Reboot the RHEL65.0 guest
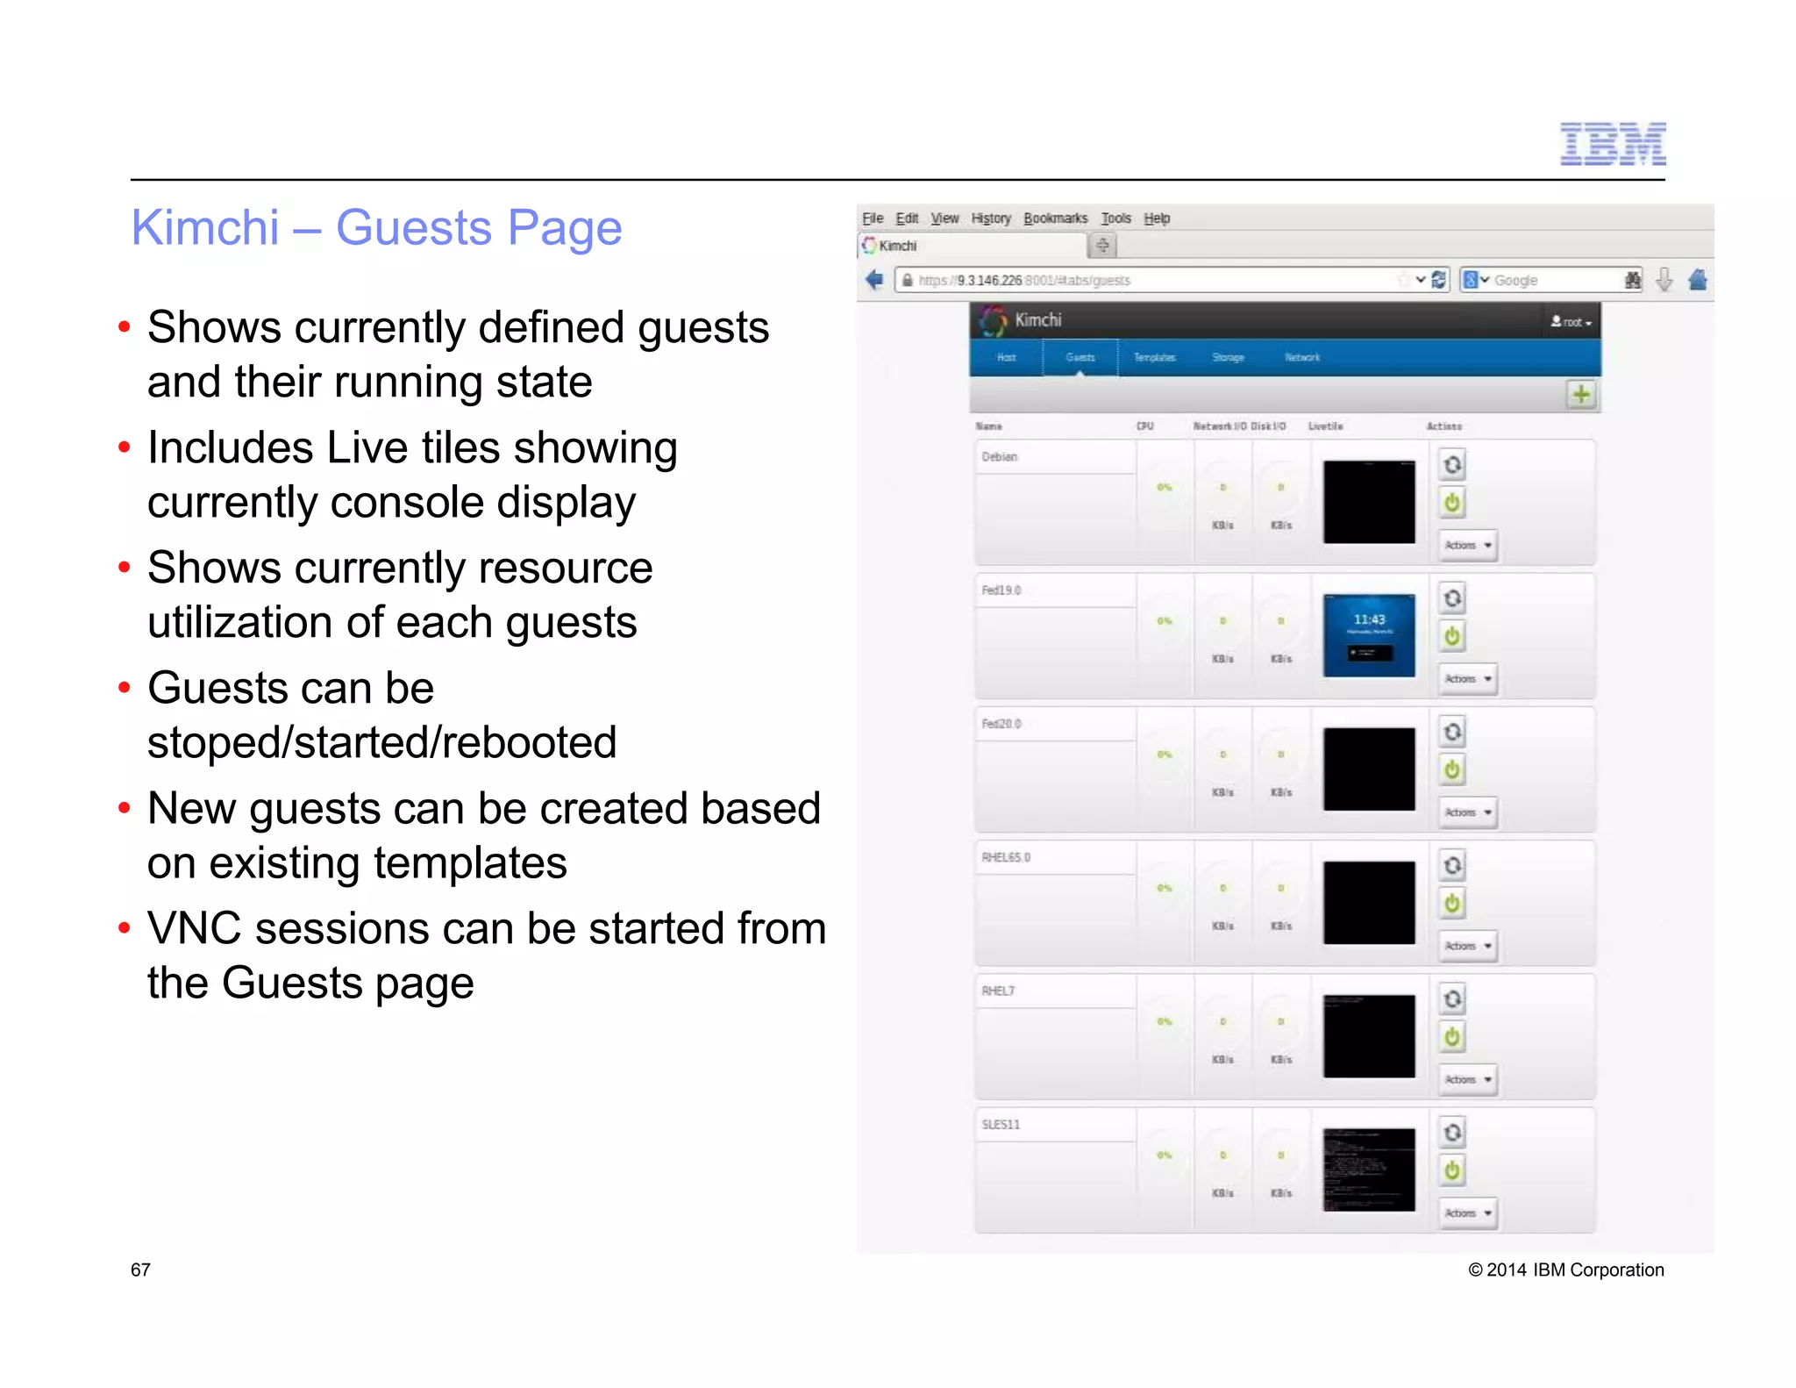Viewport: 1796px width, 1388px height. [1452, 866]
